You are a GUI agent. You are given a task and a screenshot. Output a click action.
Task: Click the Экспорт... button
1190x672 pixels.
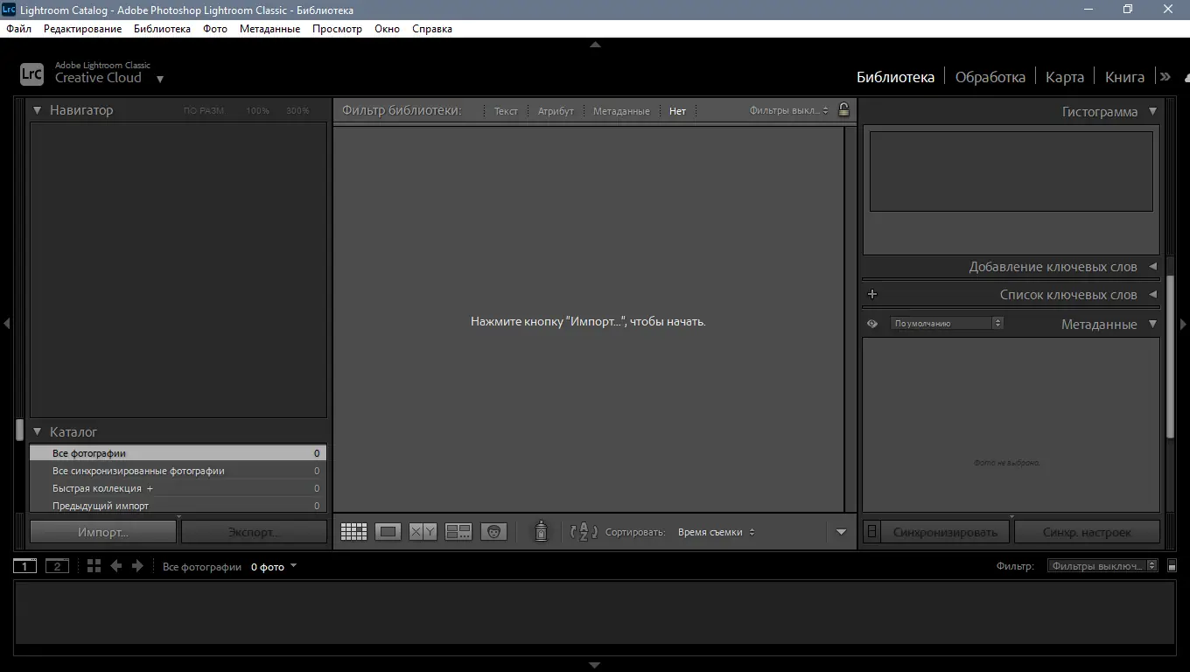(x=254, y=532)
